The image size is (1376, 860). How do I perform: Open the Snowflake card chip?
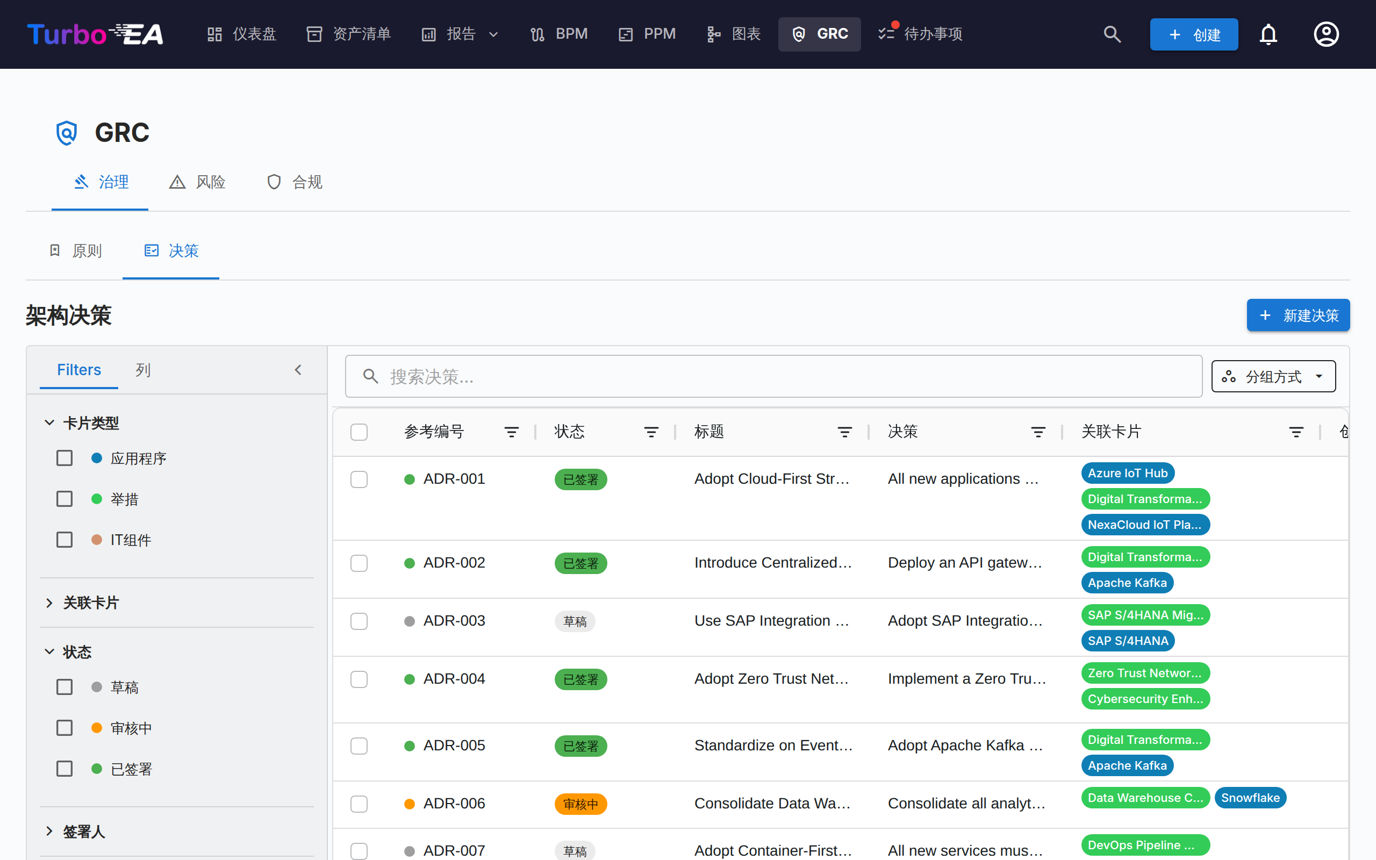click(x=1250, y=798)
